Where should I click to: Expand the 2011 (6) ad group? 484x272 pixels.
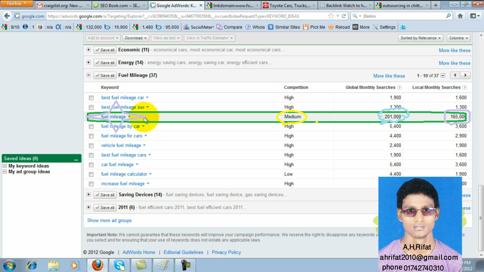click(89, 208)
